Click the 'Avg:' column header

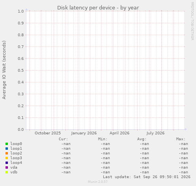click(x=142, y=139)
